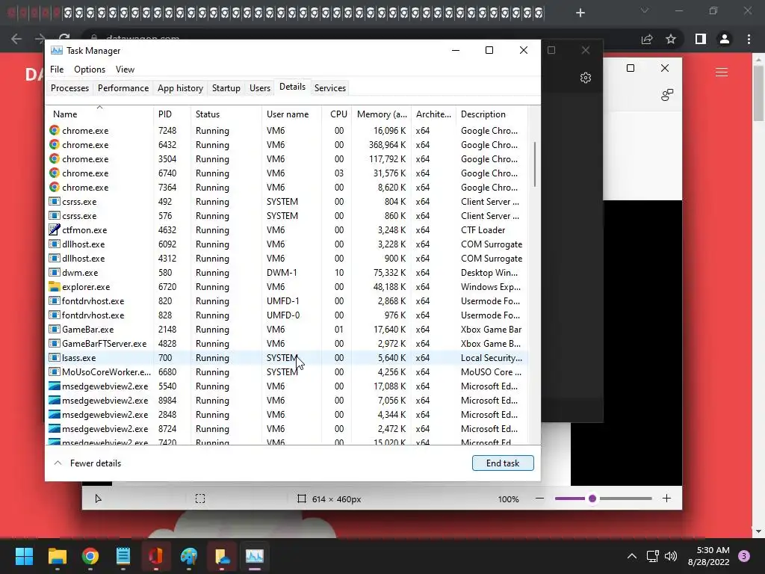
Task: Click the End task button
Action: [x=503, y=463]
